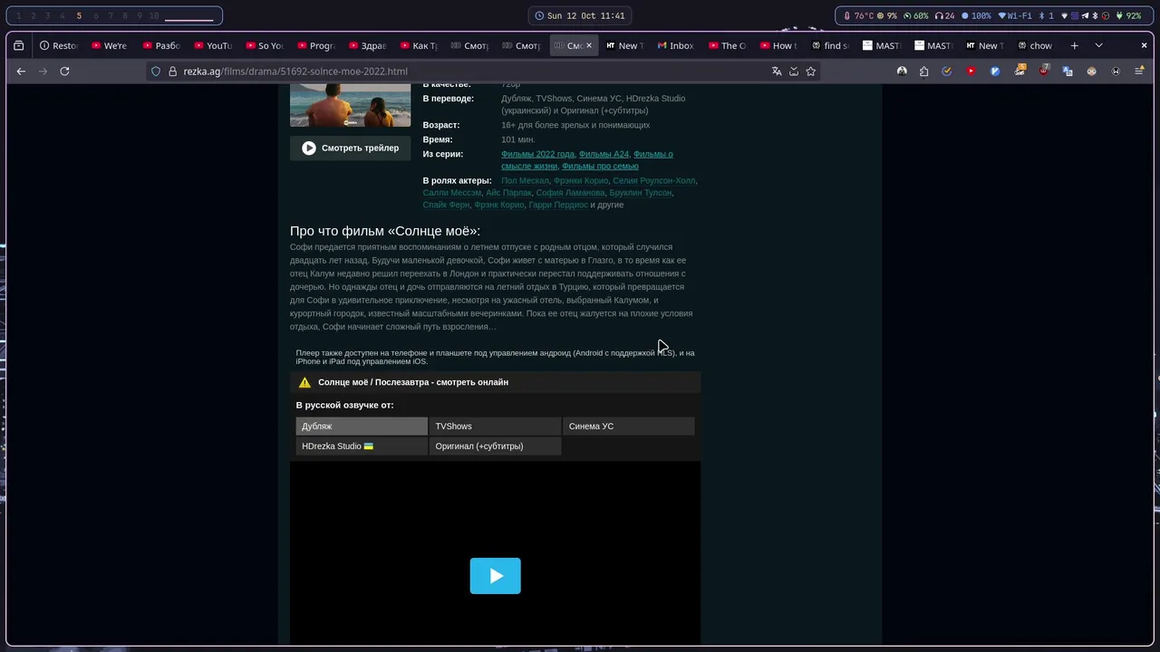The height and width of the screenshot is (652, 1160).
Task: Switch to the 'How t' YouTube tab
Action: coord(779,45)
